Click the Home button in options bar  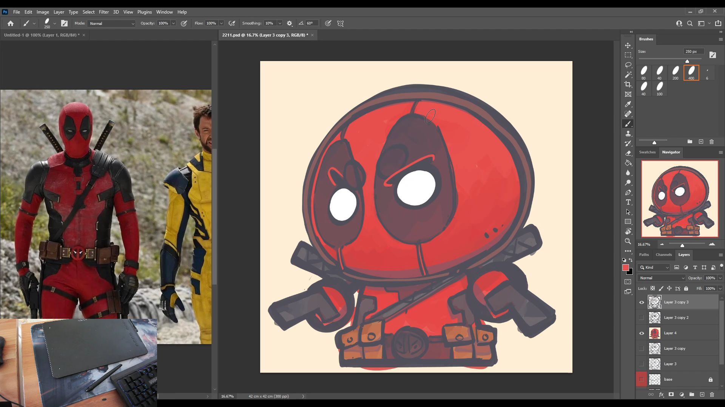pyautogui.click(x=11, y=23)
